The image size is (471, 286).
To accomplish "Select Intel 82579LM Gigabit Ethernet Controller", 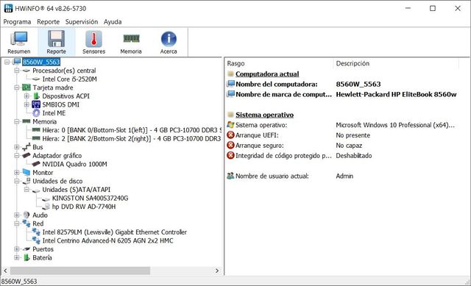I will pyautogui.click(x=115, y=232).
